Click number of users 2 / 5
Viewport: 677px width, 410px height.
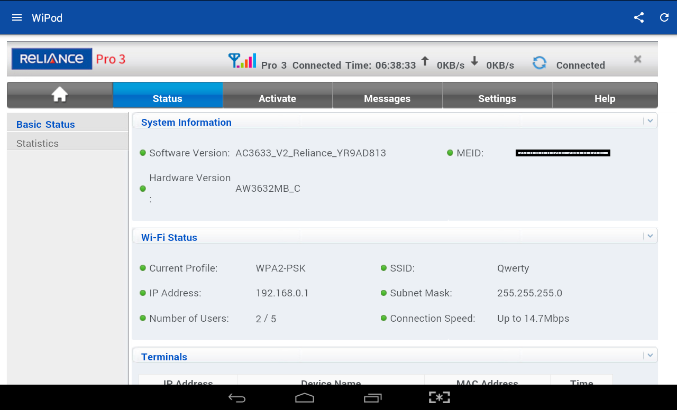pyautogui.click(x=266, y=319)
